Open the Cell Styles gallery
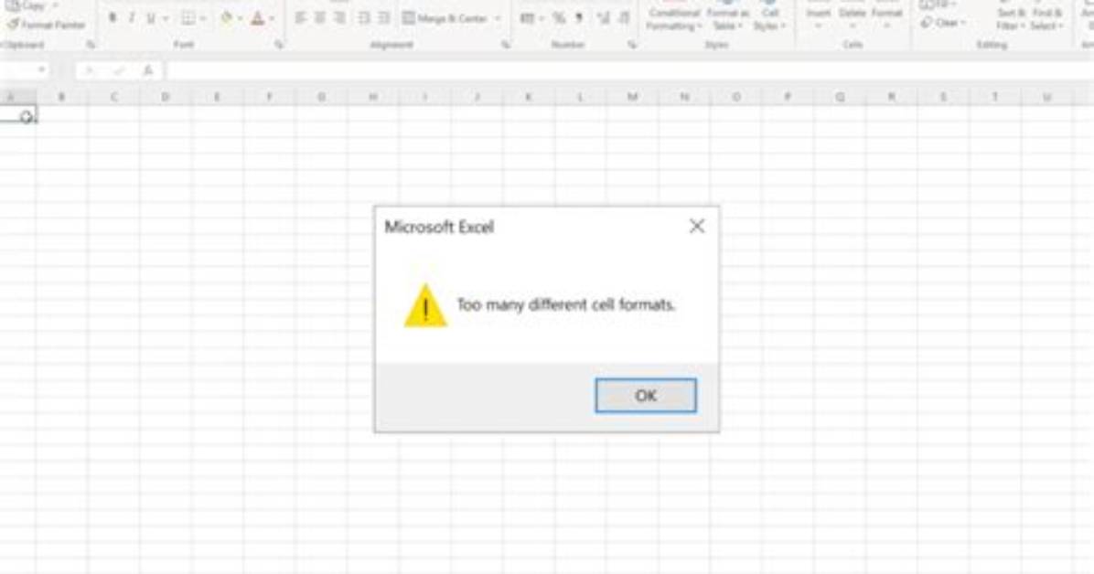Viewport: 1094px width, 574px height. click(x=769, y=16)
